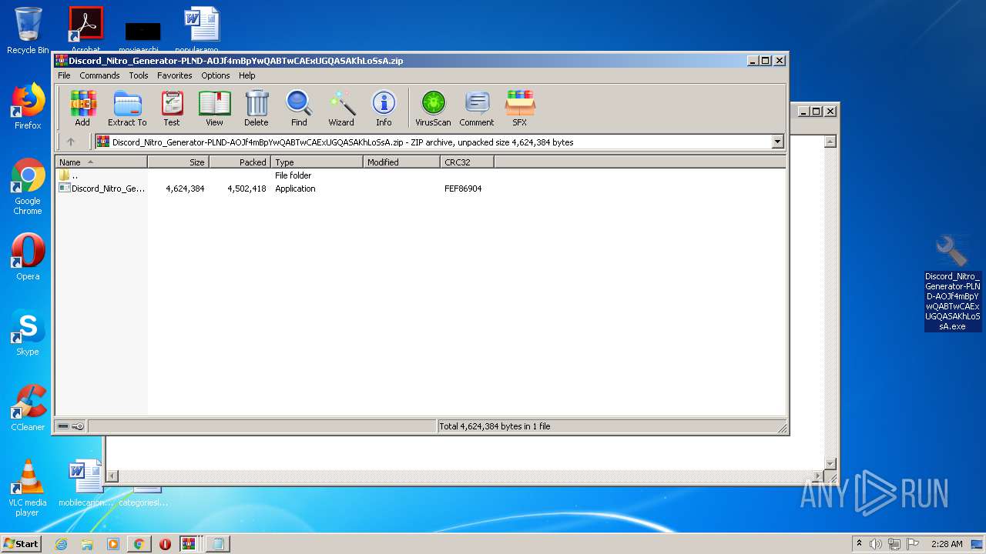Open the archive Comment tool
986x554 pixels.
(477, 108)
